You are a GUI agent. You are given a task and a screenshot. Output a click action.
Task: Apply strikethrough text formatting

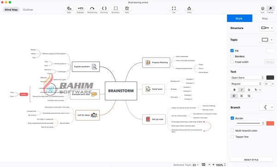click(249, 90)
